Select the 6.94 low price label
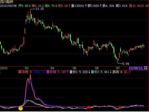This screenshot has width=149, height=112. click(x=126, y=64)
